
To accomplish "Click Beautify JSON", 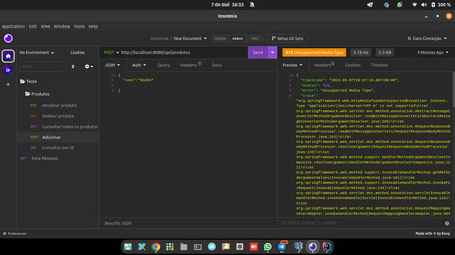I will [x=118, y=223].
